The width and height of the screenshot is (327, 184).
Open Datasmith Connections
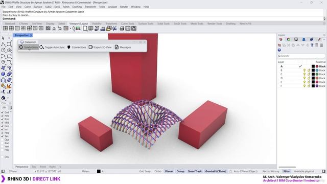(76, 48)
